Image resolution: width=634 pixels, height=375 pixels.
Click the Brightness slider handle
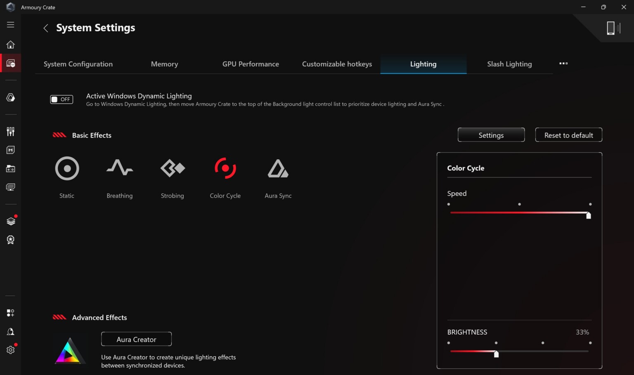[497, 354]
